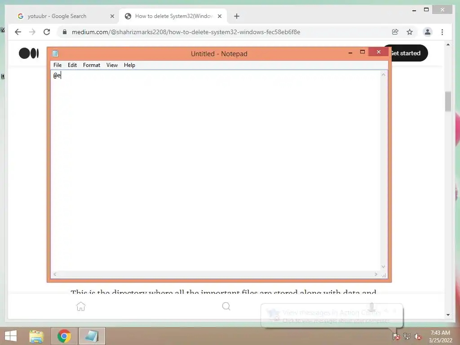
Task: Bookmark this page with star icon
Action: click(410, 32)
